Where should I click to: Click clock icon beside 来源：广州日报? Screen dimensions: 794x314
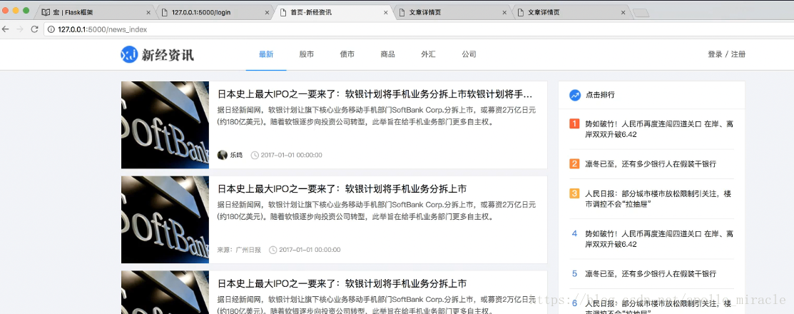273,250
